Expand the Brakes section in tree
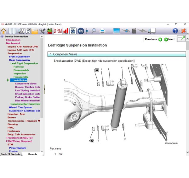 (x=12, y=118)
